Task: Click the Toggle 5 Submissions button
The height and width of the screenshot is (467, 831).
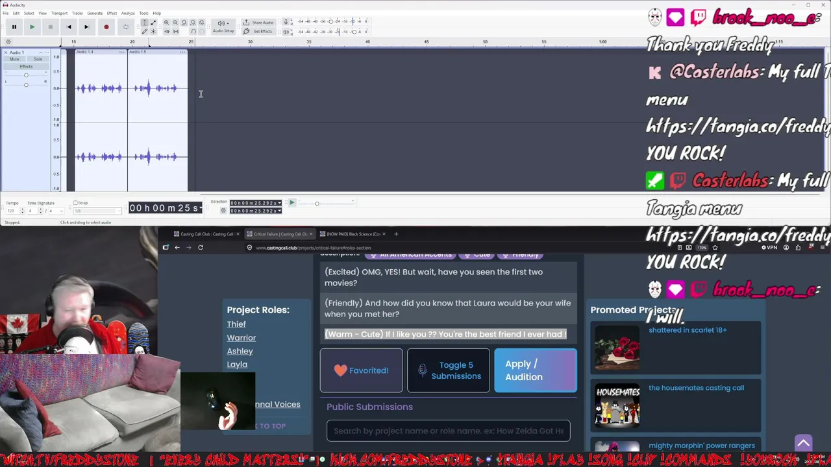Action: pos(449,370)
